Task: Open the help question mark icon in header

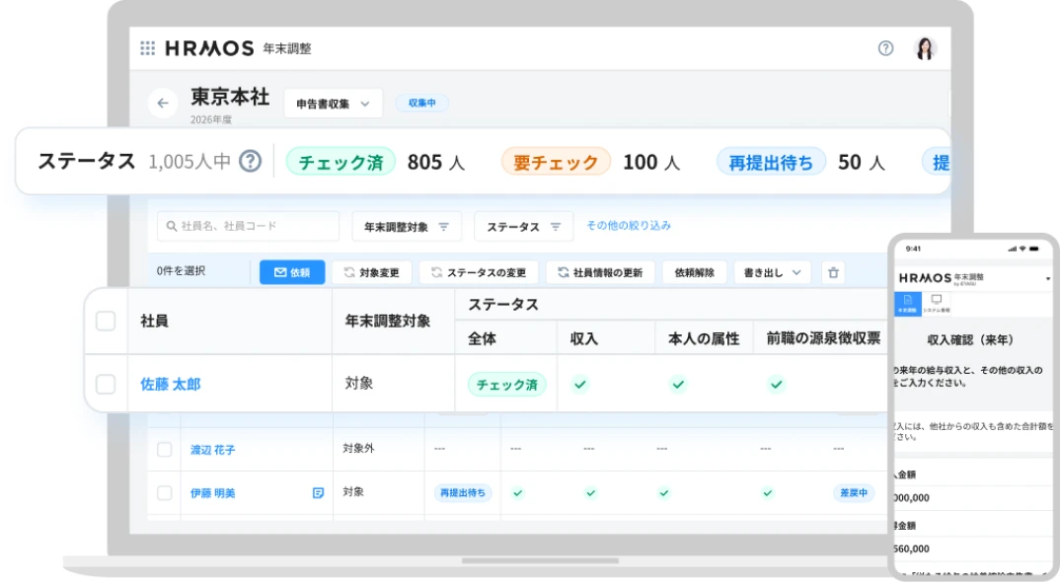Action: (x=885, y=48)
